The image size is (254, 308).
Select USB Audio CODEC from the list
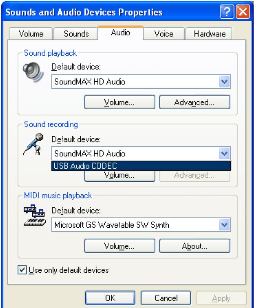click(x=141, y=166)
